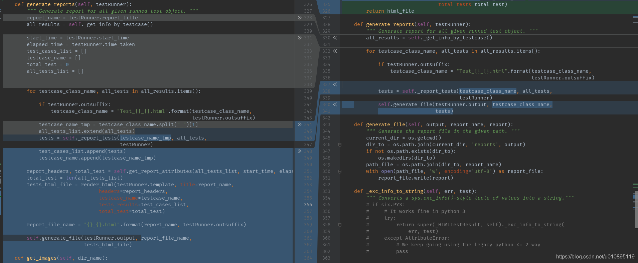Collapse fold marker at right line 346
Image resolution: width=638 pixels, height=263 pixels.
click(340, 145)
